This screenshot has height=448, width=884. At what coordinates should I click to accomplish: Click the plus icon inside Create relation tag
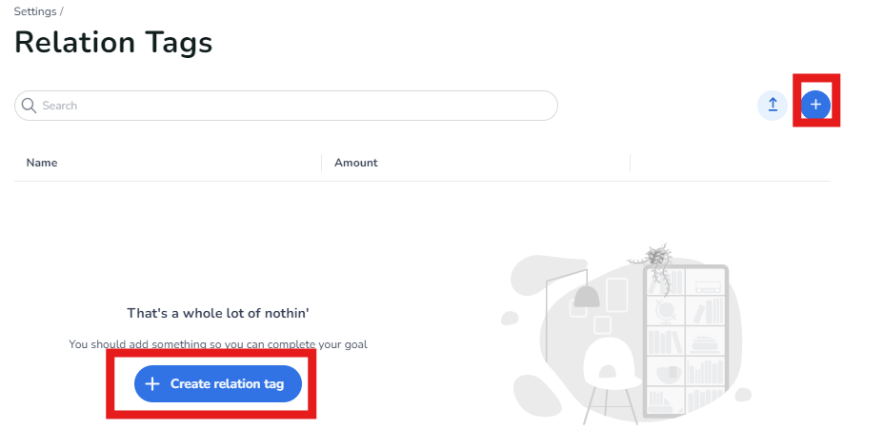pyautogui.click(x=152, y=383)
